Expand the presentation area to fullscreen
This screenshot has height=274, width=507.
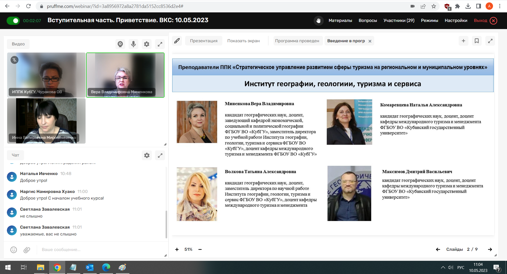coord(490,41)
